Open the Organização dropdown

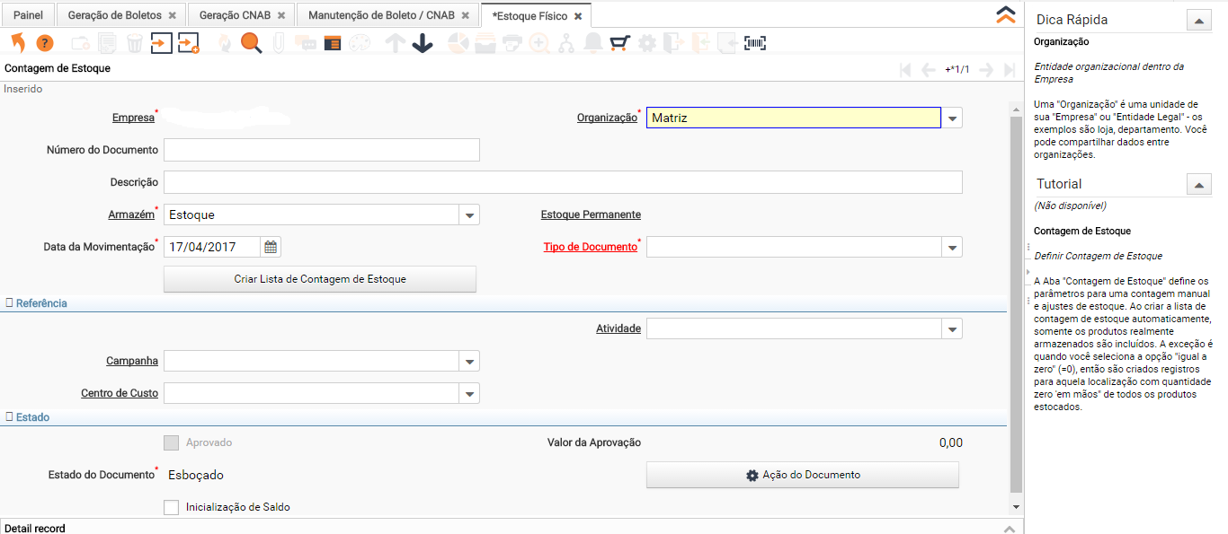point(952,118)
